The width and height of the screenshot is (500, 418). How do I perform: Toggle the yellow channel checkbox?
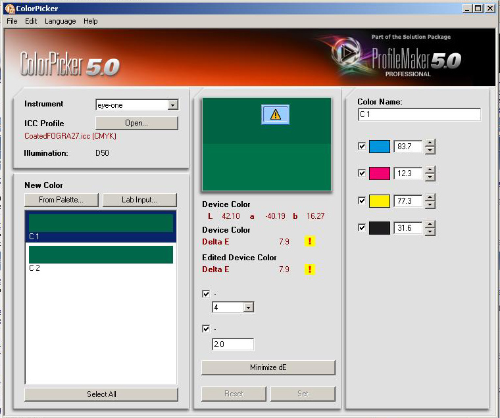click(362, 200)
